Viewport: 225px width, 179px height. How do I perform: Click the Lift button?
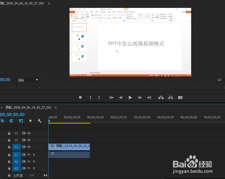(161, 98)
